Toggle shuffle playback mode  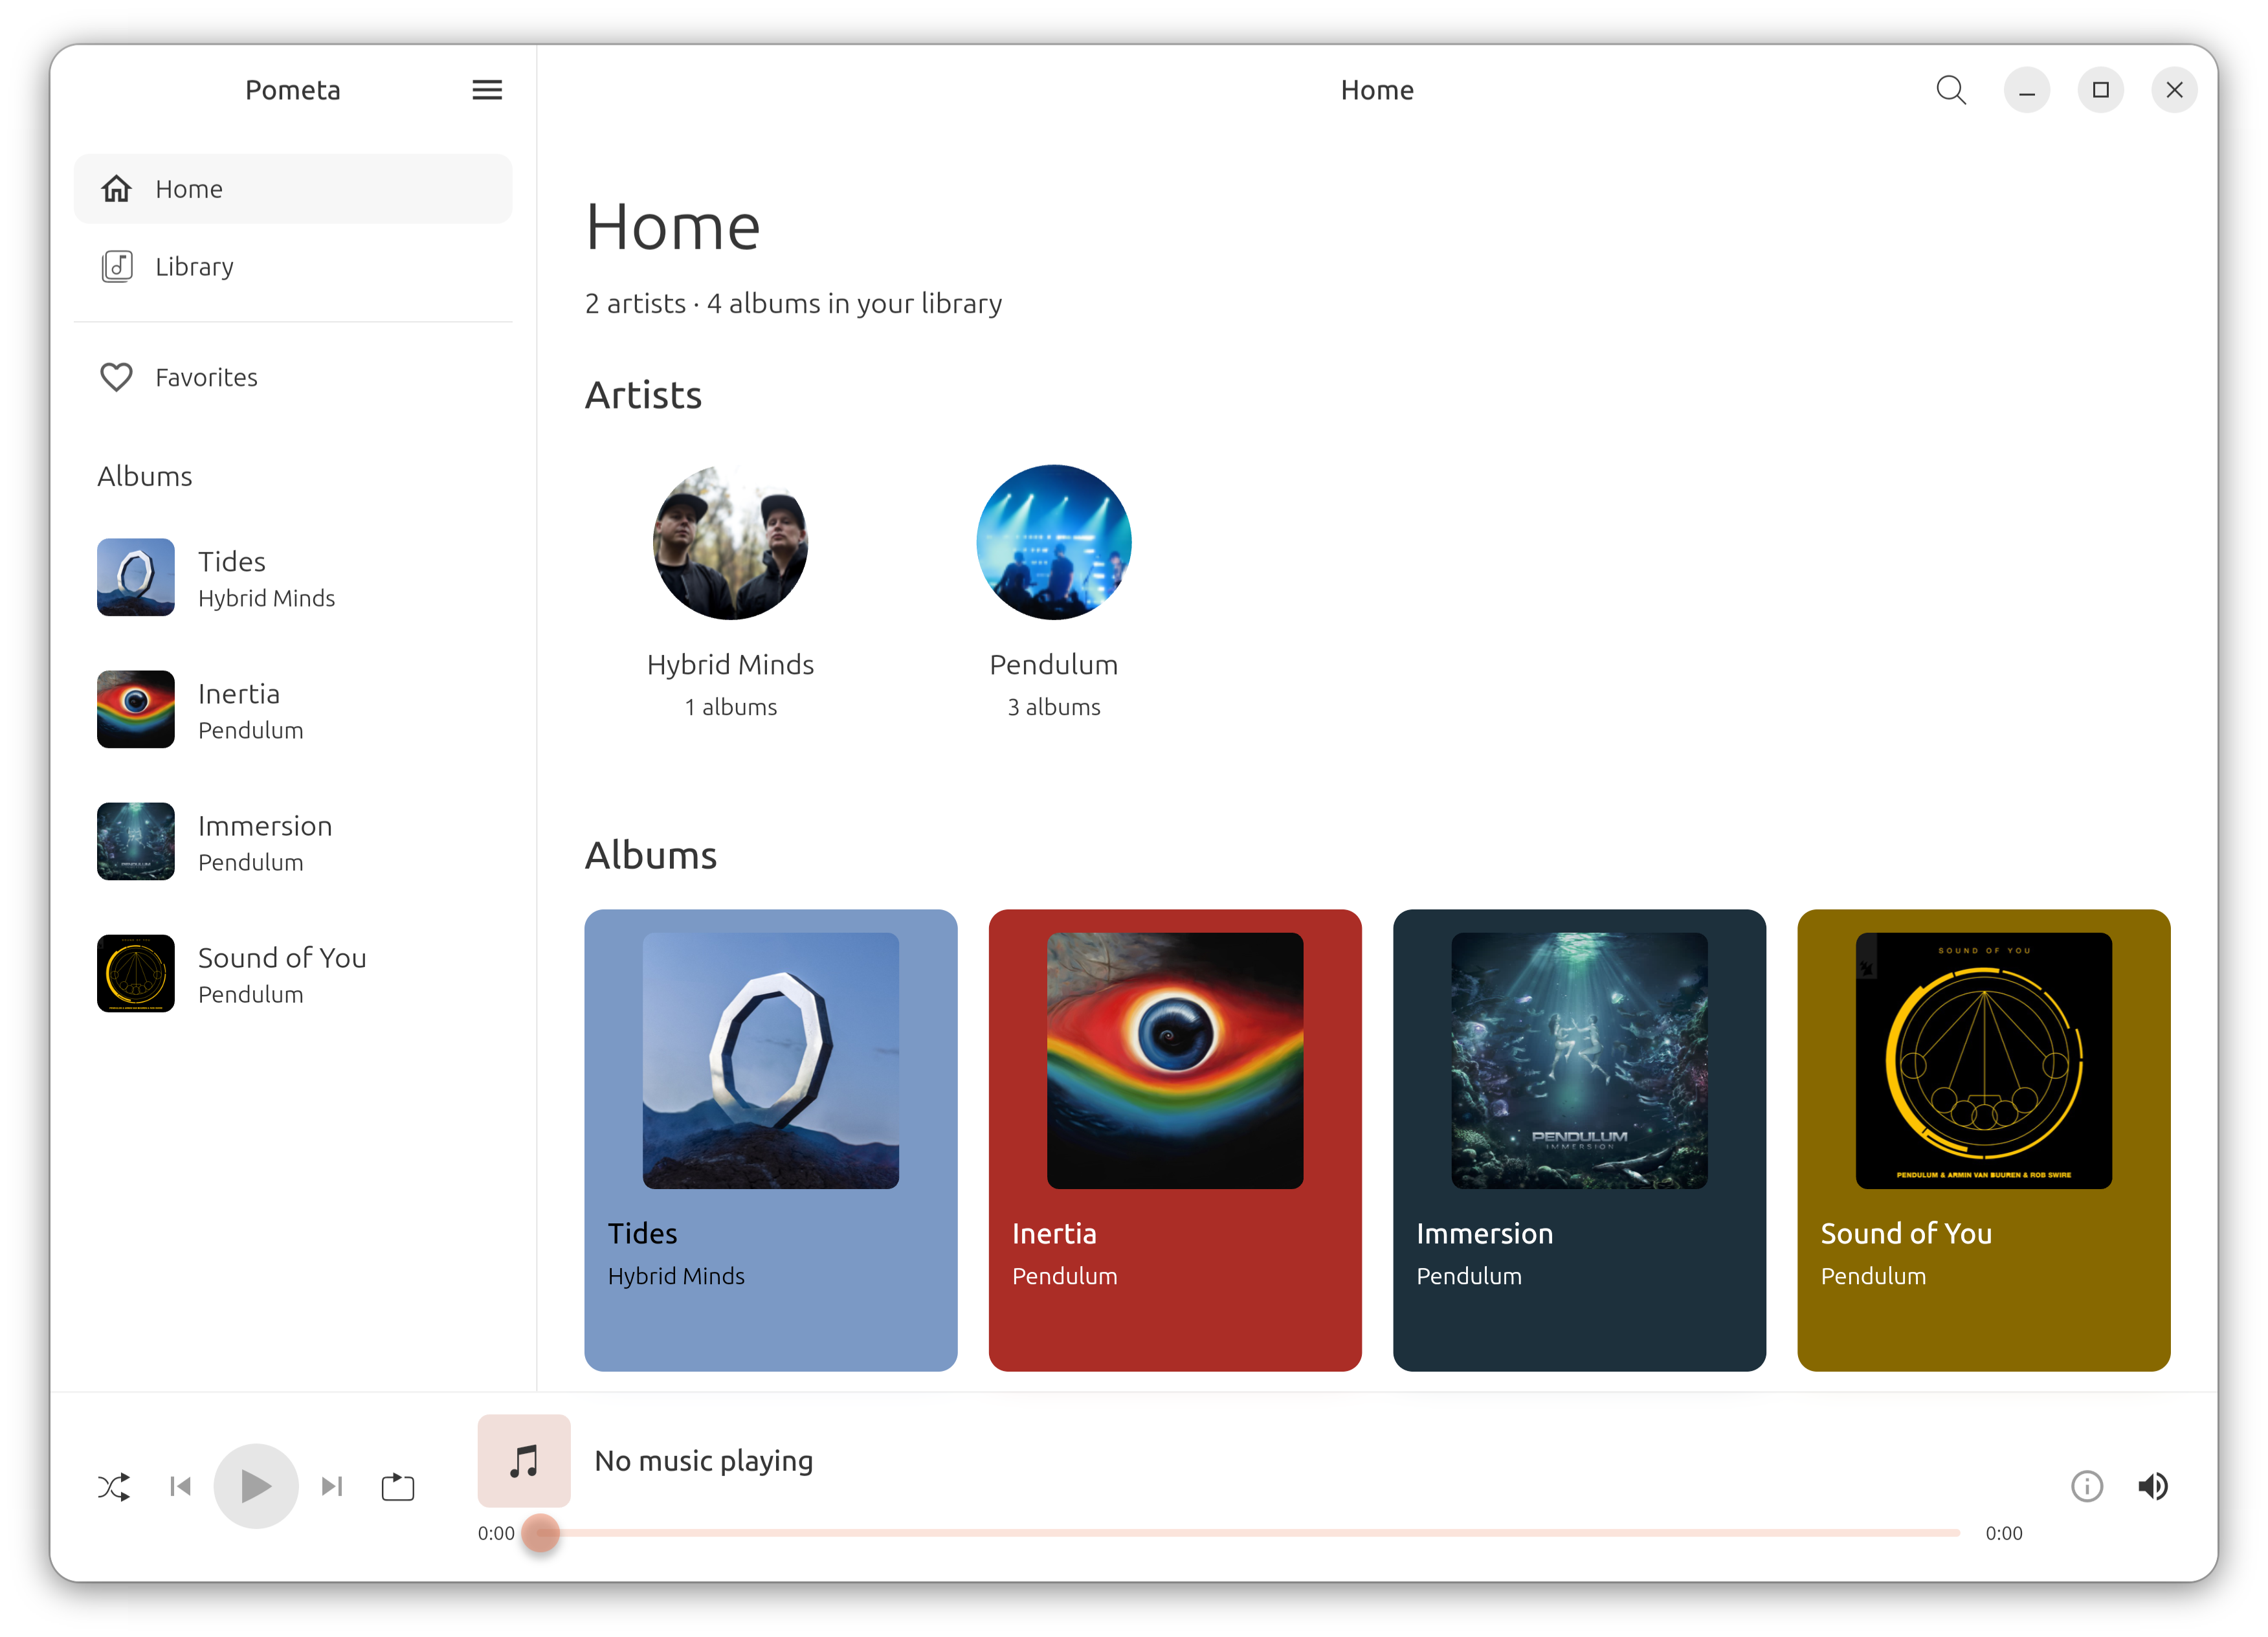coord(114,1487)
